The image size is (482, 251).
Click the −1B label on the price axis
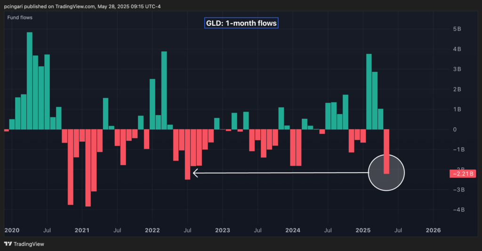(458, 149)
